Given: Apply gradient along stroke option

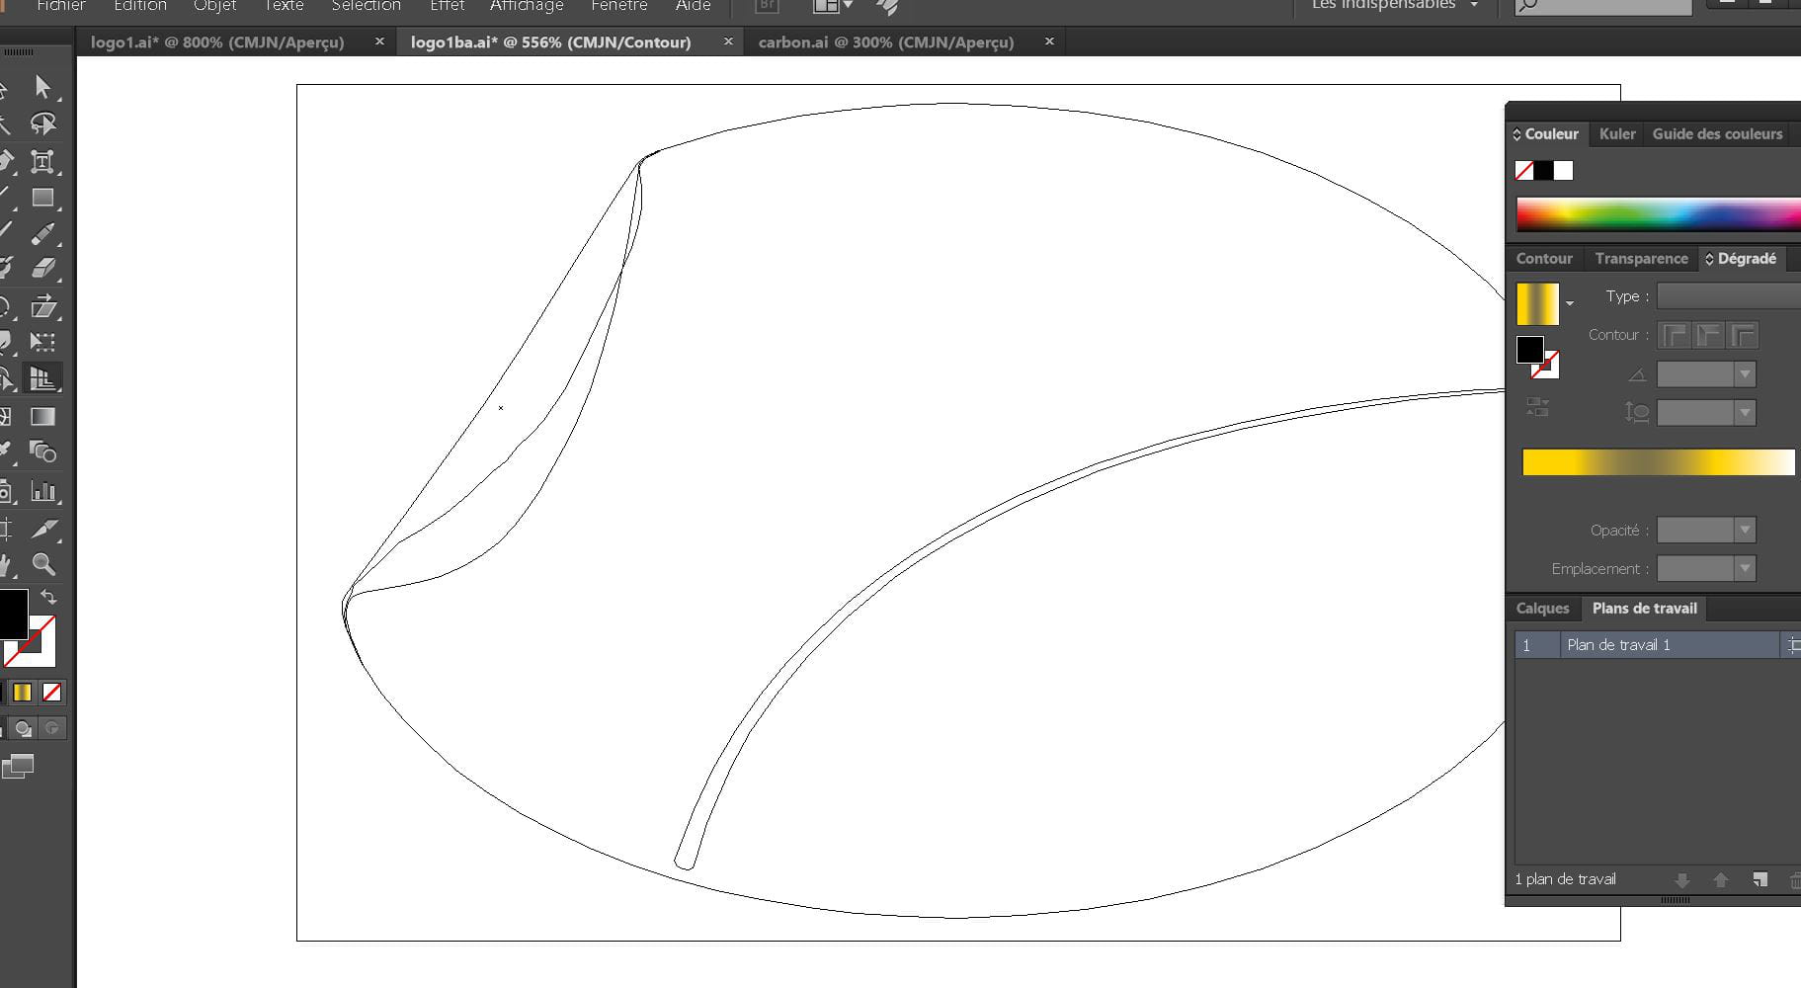Looking at the screenshot, I should [1708, 335].
